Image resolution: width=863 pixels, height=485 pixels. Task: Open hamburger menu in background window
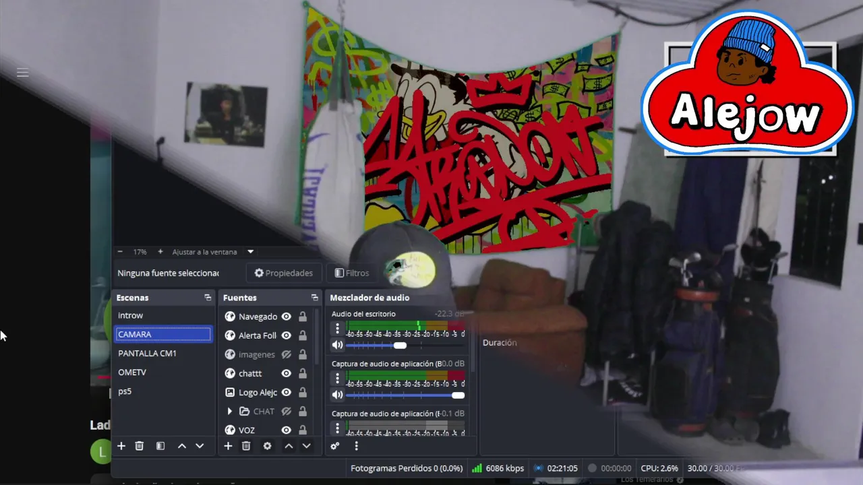23,73
